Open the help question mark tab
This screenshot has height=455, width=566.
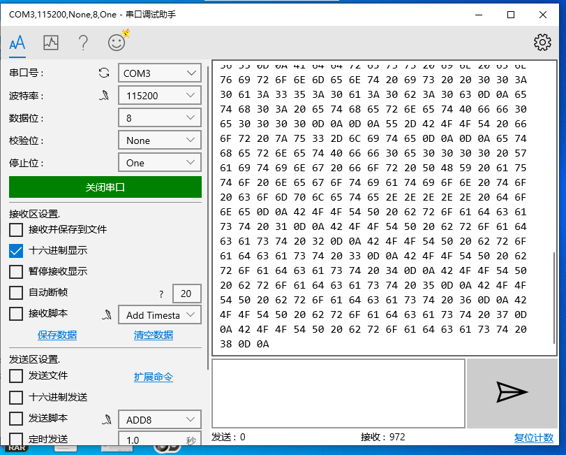pos(83,43)
